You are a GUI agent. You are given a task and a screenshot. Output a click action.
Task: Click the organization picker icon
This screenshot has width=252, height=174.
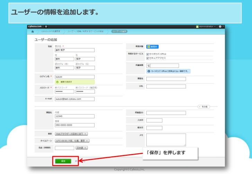click(148, 66)
